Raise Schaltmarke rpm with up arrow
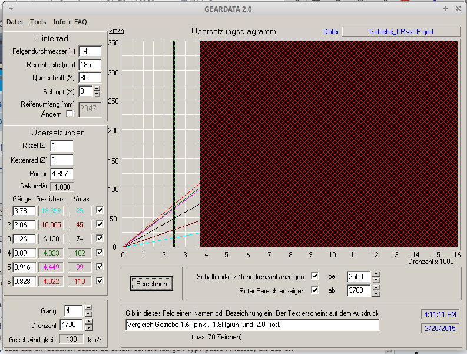467x354 pixels. point(376,273)
